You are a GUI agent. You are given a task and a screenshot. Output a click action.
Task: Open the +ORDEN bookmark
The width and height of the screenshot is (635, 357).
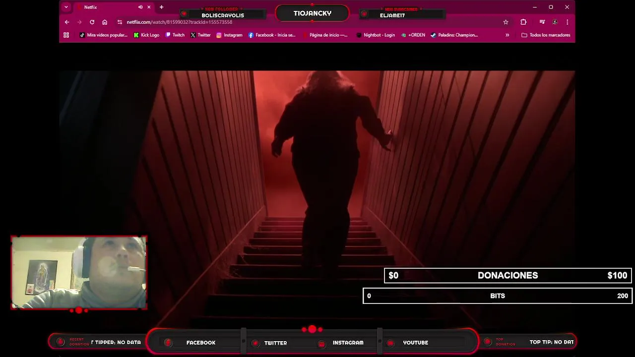[x=413, y=35]
